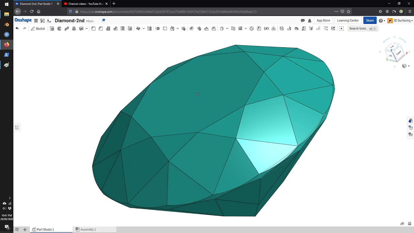Click the blue Share button
The width and height of the screenshot is (414, 233).
pos(370,20)
